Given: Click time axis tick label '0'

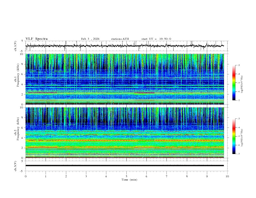Looking at the screenshot, I should [26, 176].
